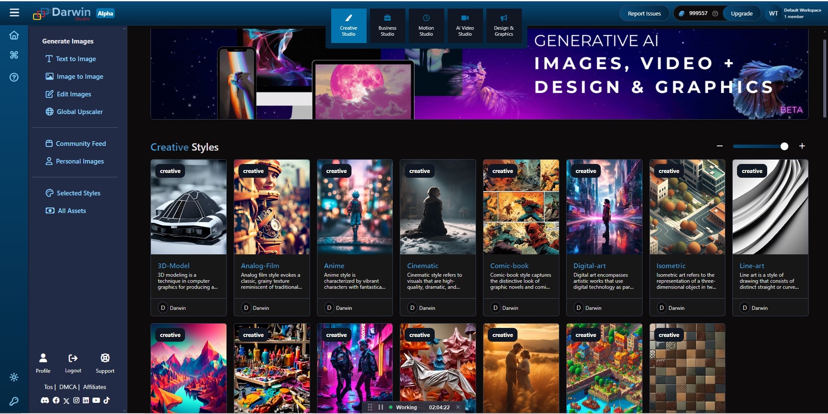Click the Darwin Studio logo

(x=62, y=13)
